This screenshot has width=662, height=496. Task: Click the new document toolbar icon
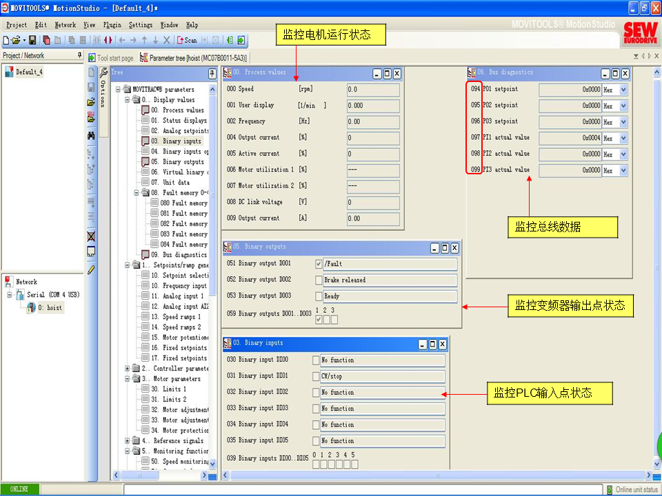pyautogui.click(x=6, y=41)
